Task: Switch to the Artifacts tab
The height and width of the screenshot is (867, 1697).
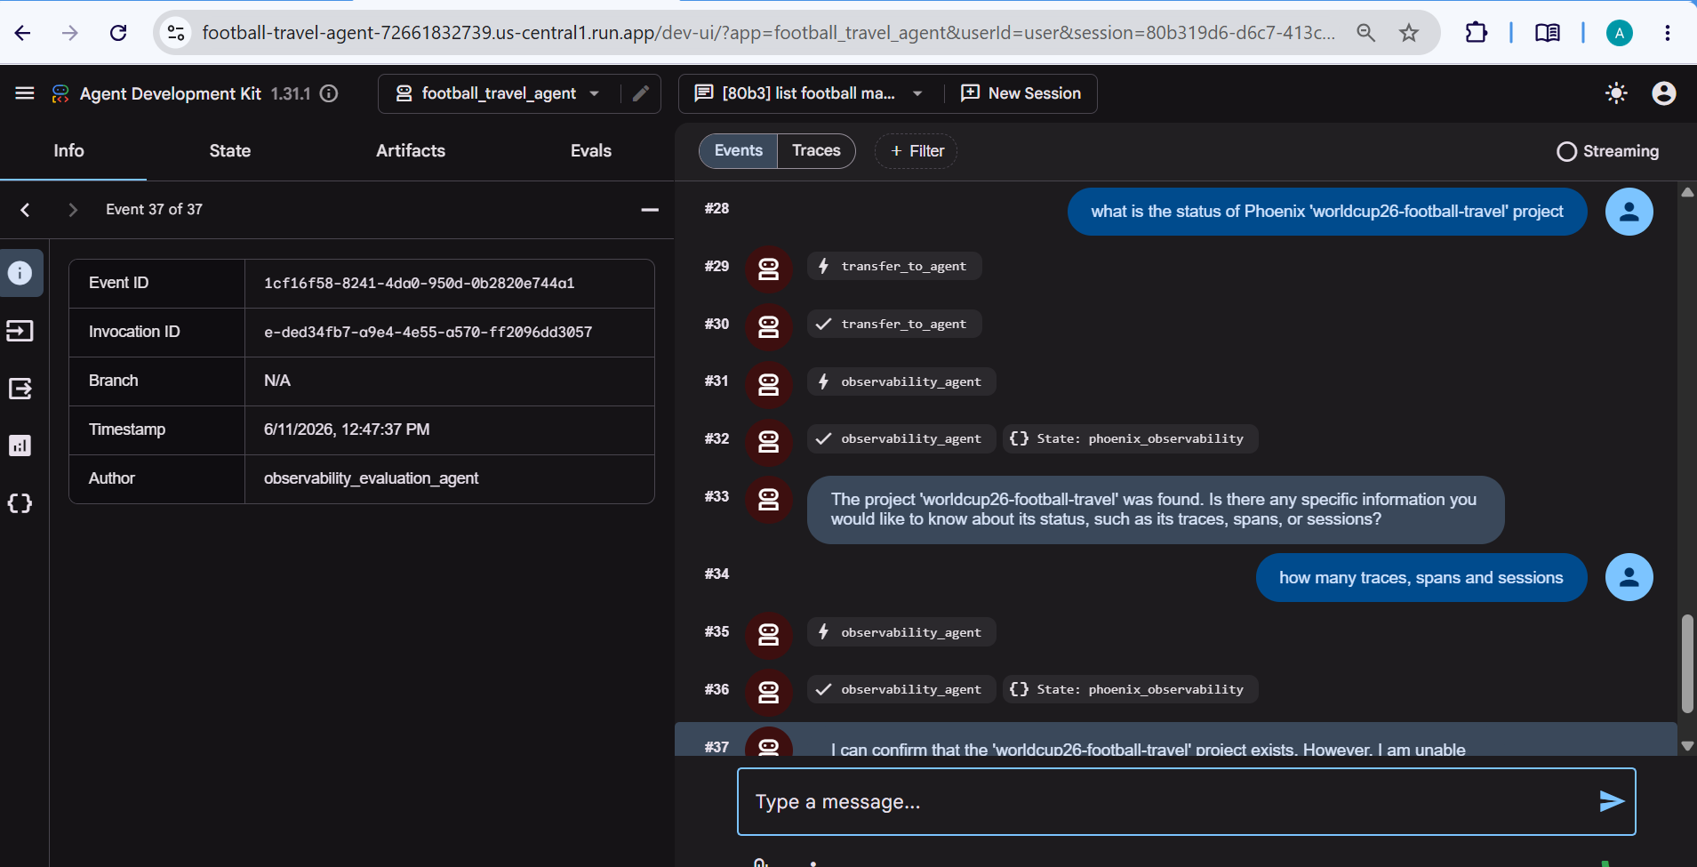Action: 411,151
